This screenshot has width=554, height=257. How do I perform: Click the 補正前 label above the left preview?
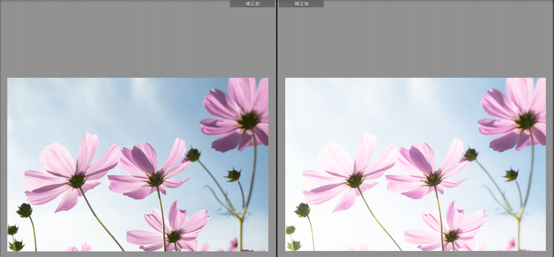click(x=252, y=4)
